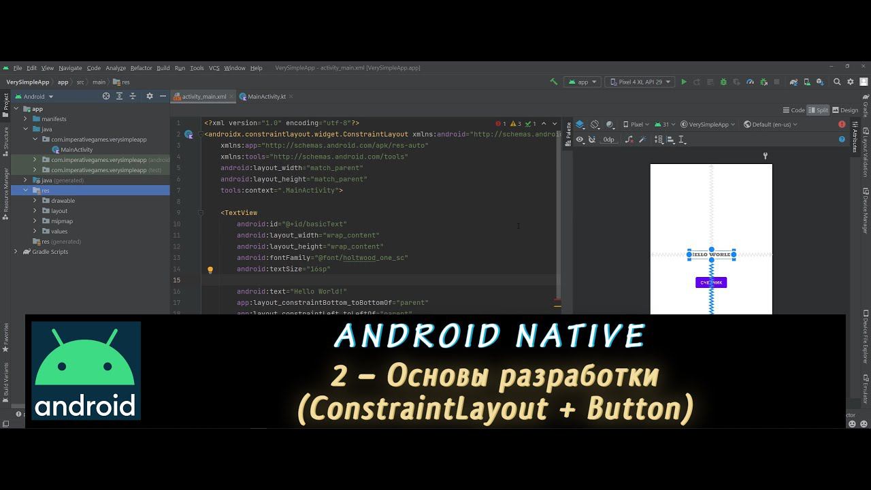Click the Make Project hammer icon
871x490 pixels.
[x=554, y=82]
